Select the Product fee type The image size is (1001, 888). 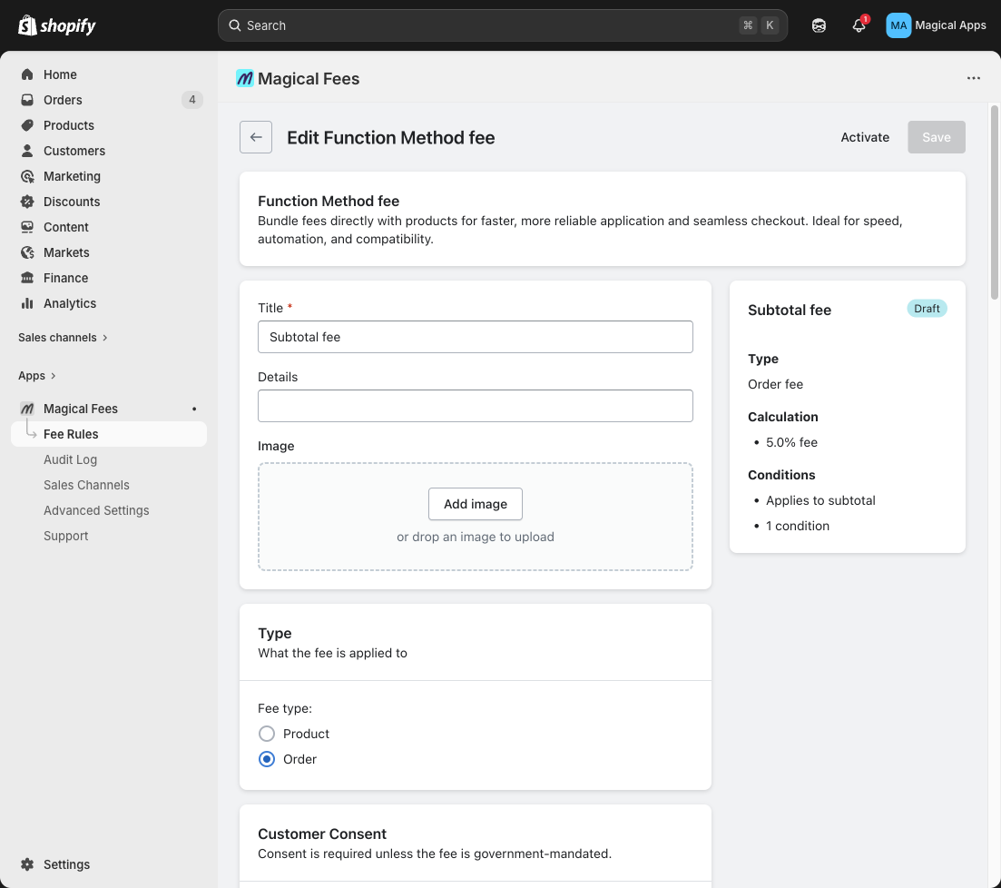coord(267,734)
